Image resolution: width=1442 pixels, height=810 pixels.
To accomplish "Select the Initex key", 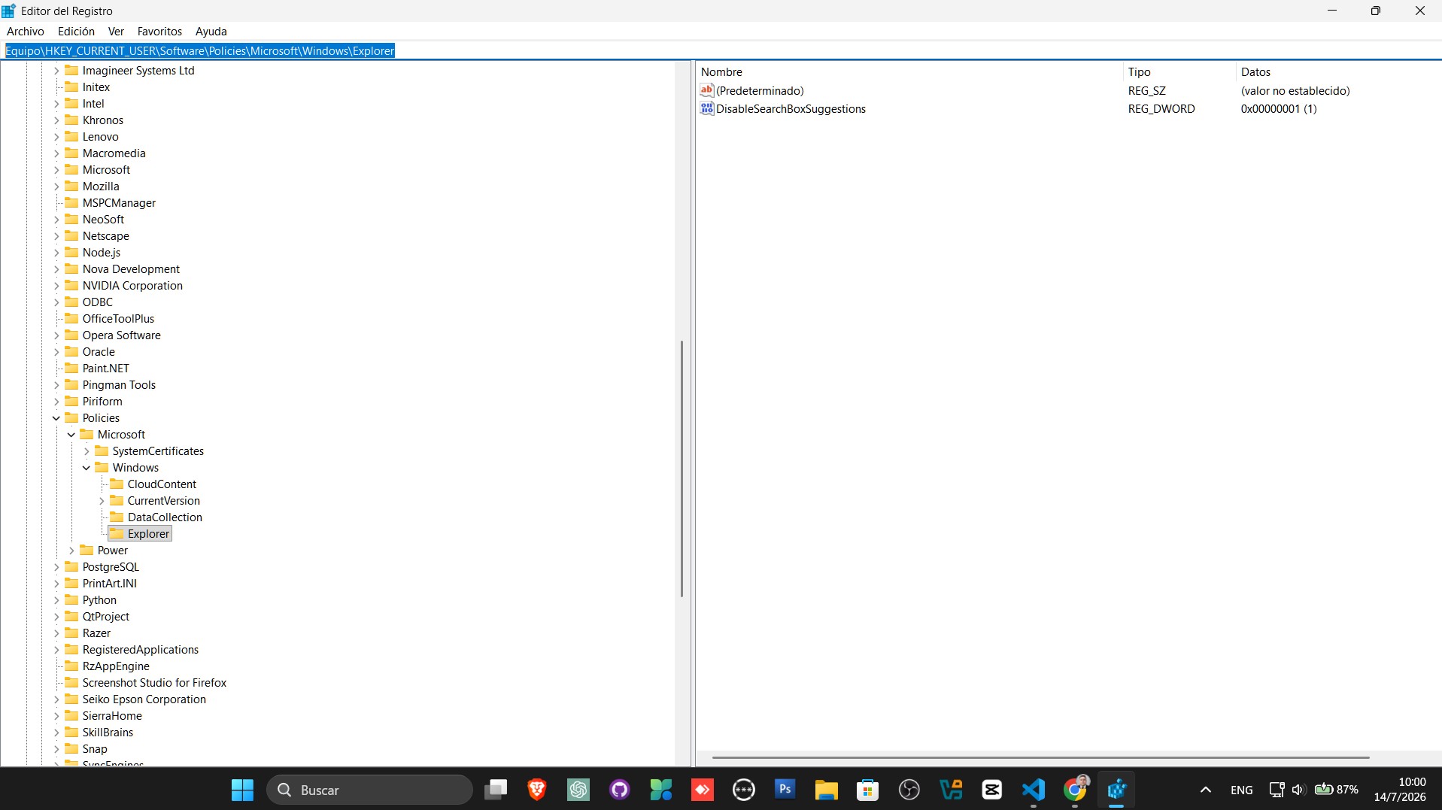I will (96, 87).
